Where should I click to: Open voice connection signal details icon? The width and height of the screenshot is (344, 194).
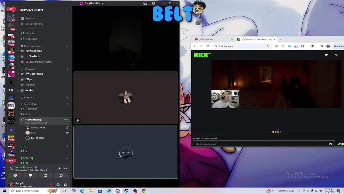coord(11,168)
